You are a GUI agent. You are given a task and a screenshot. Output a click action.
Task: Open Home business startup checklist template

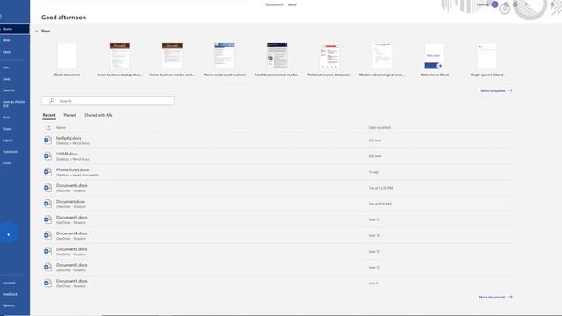pyautogui.click(x=119, y=60)
